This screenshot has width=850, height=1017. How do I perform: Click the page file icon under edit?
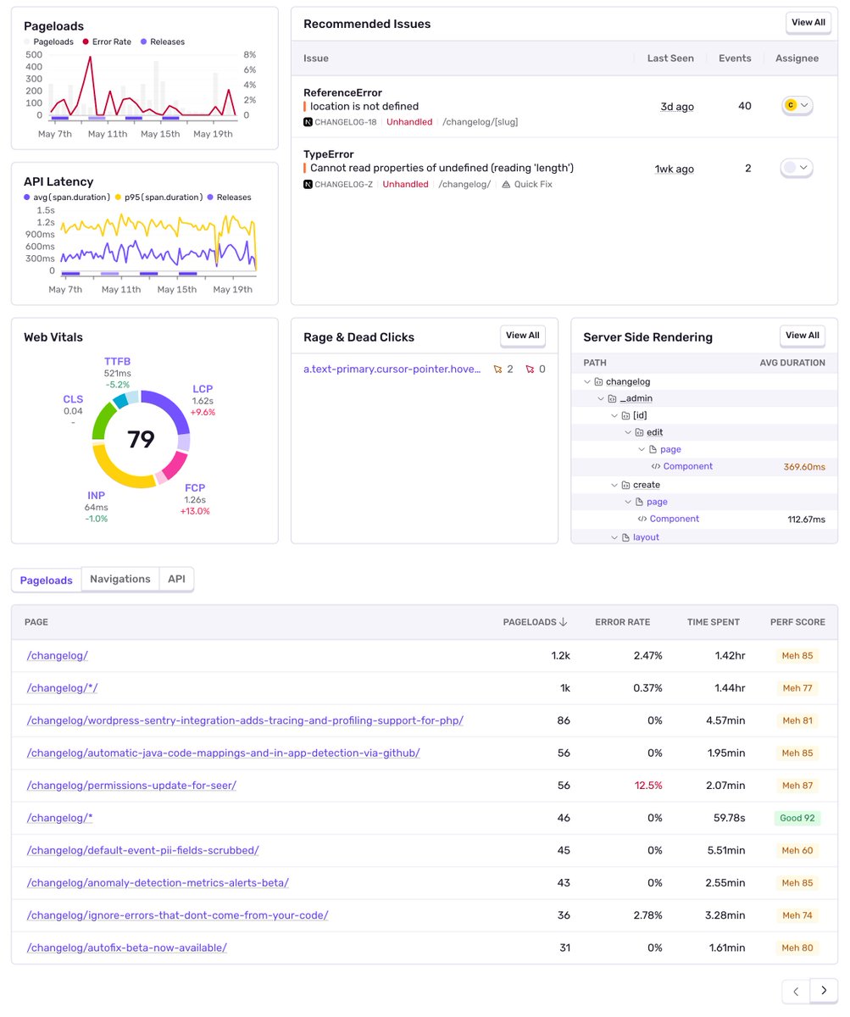653,449
